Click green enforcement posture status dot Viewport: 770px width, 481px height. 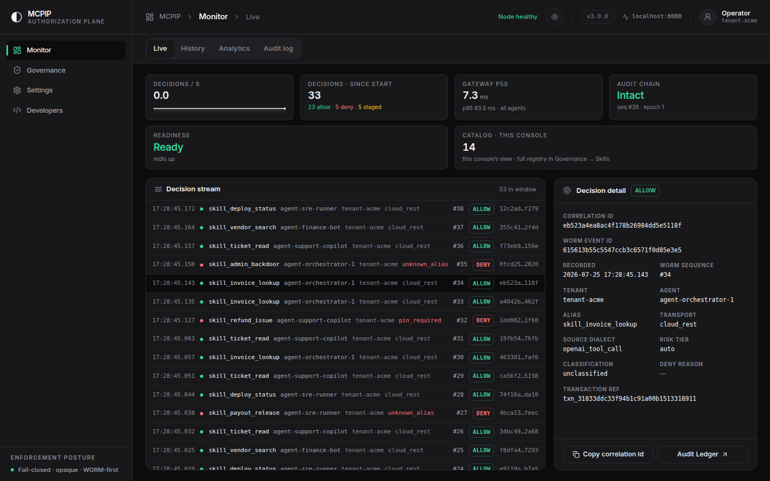pyautogui.click(x=12, y=470)
